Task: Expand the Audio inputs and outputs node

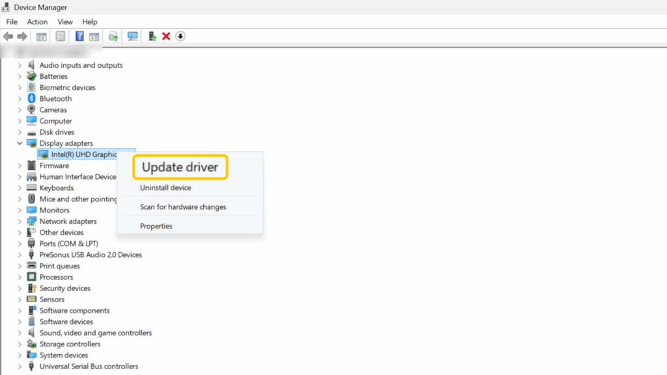Action: pos(20,65)
